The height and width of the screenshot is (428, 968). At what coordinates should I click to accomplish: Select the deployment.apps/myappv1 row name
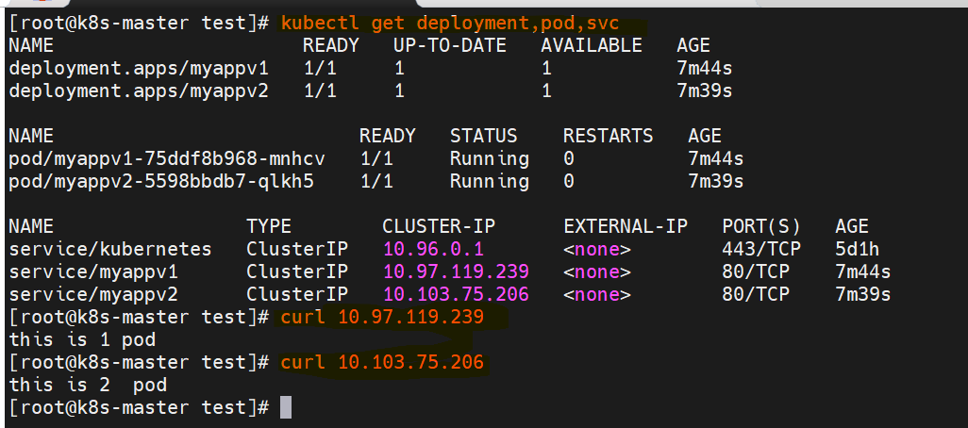[139, 69]
